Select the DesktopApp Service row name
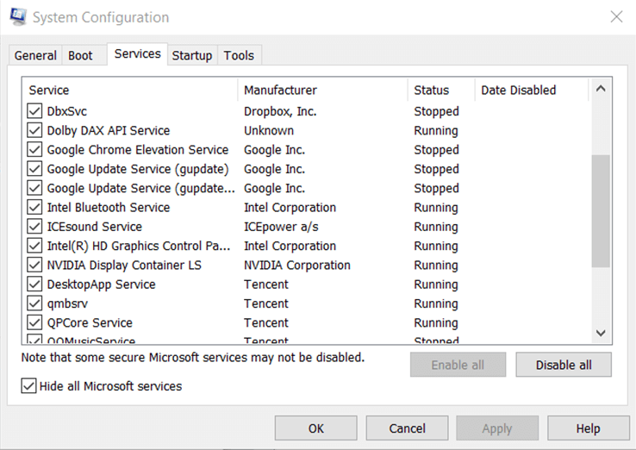Screen dimensions: 636x450 101,284
